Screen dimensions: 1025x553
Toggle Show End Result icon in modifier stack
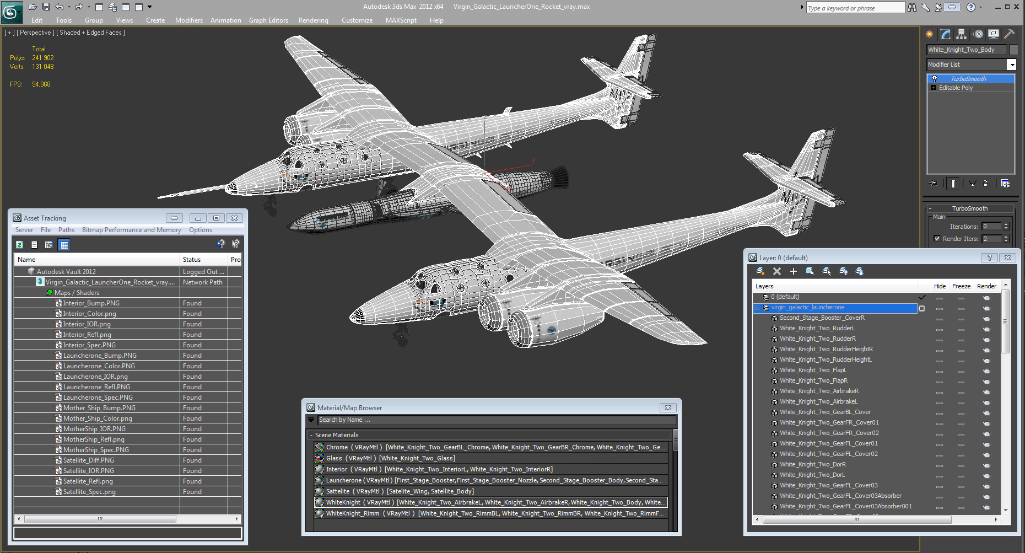tap(953, 184)
